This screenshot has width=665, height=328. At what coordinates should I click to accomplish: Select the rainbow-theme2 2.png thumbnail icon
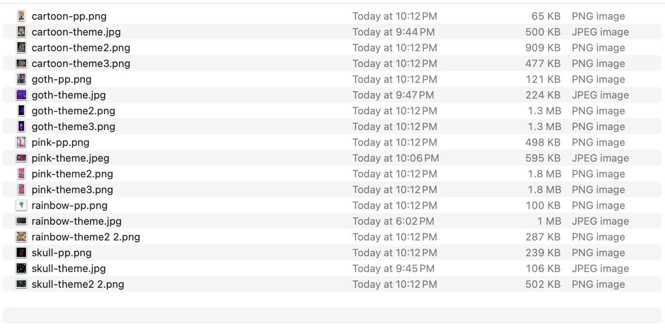[21, 237]
